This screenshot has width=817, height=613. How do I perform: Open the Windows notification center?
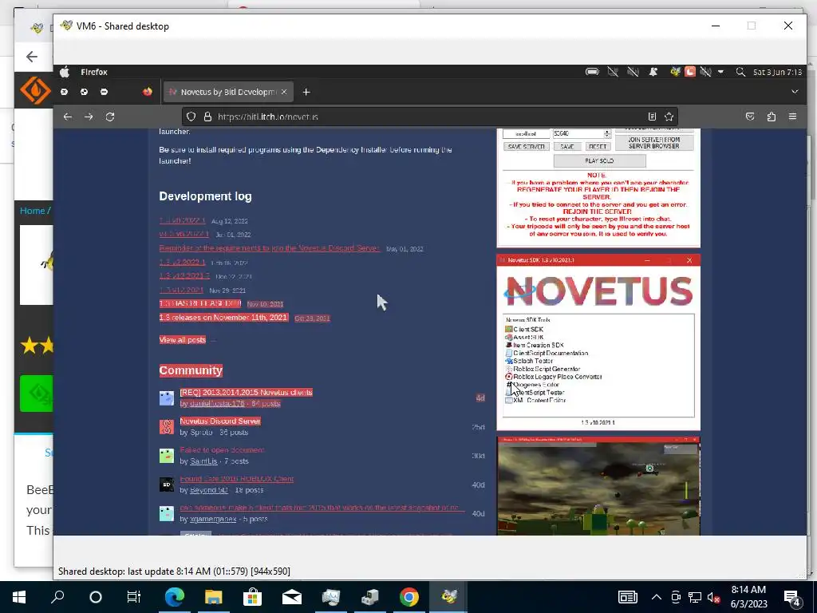pyautogui.click(x=793, y=598)
